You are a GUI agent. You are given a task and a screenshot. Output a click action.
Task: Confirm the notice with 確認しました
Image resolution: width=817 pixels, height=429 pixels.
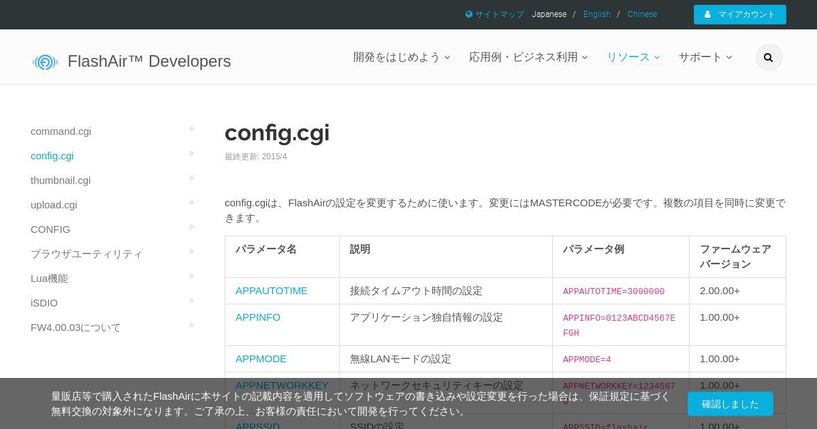coord(731,404)
